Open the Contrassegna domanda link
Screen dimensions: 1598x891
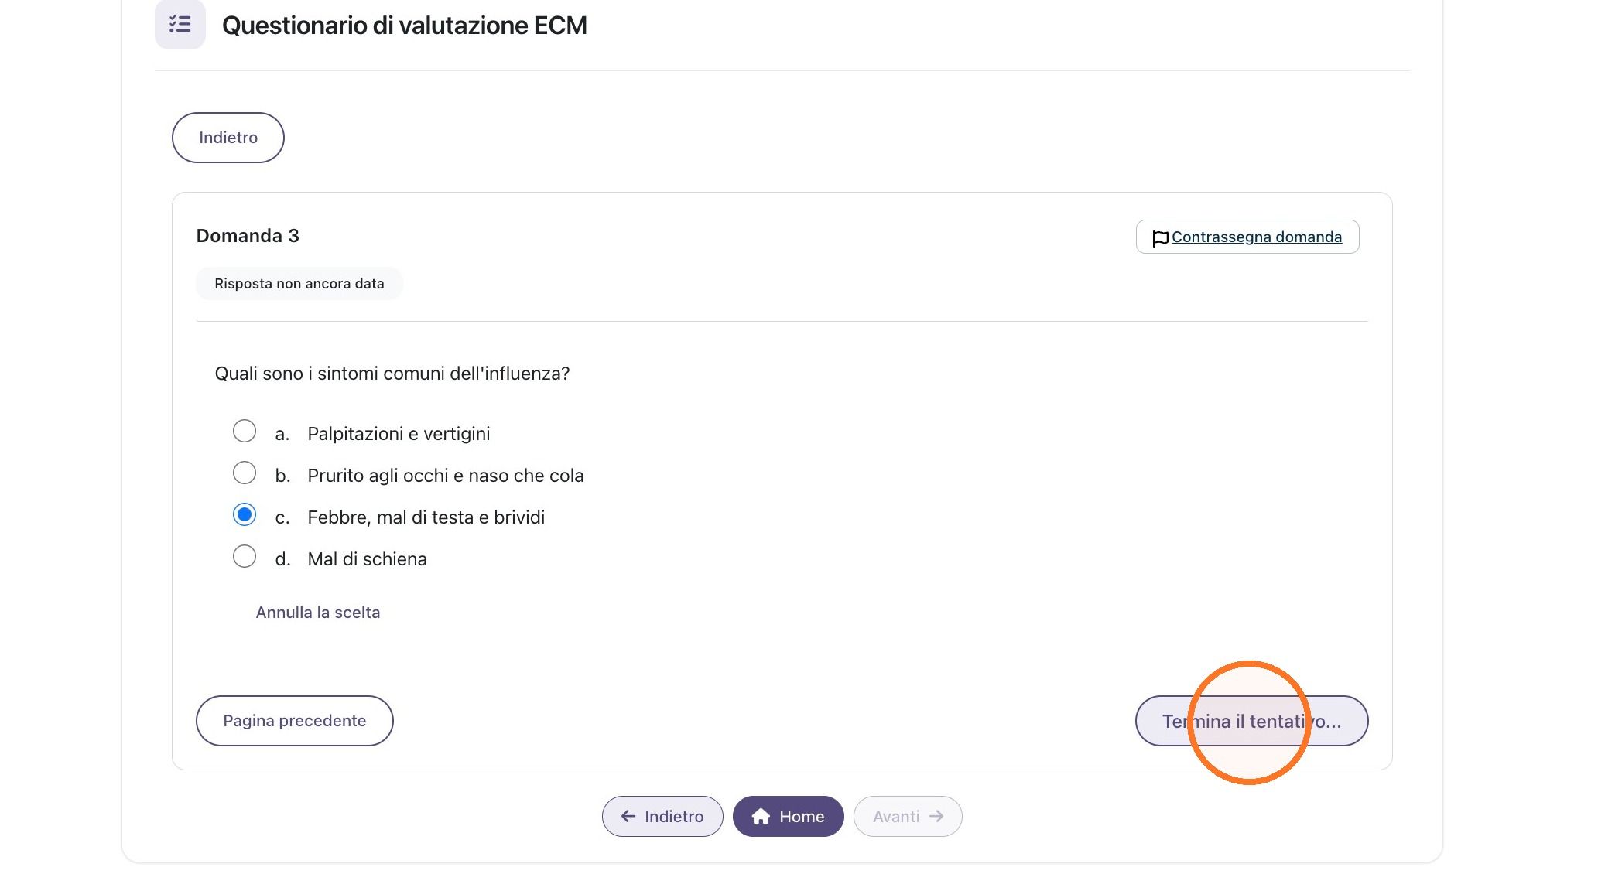(x=1257, y=237)
